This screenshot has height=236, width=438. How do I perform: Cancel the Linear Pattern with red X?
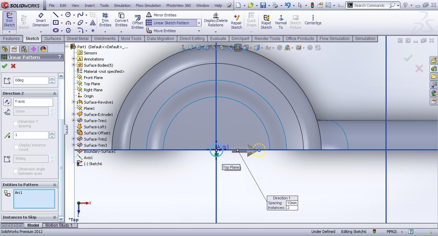coord(13,66)
